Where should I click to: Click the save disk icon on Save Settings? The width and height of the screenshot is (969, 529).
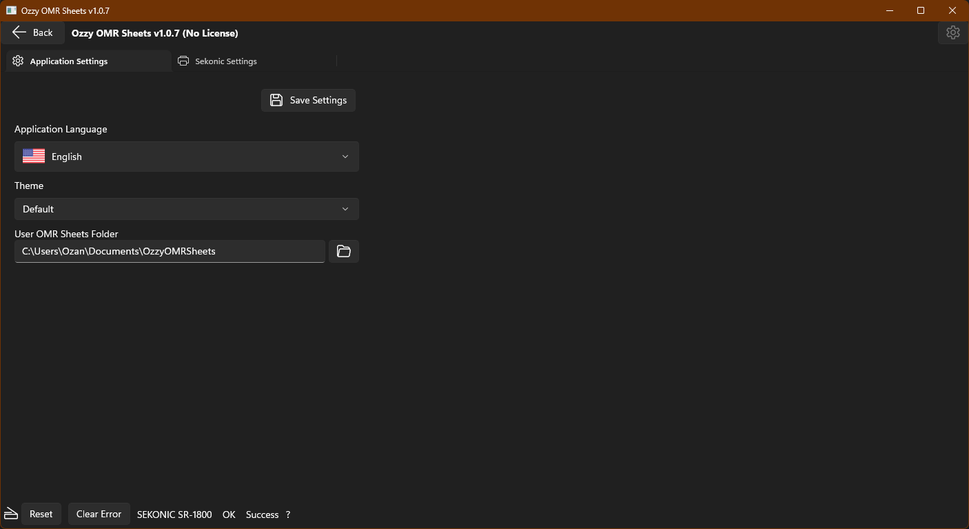(x=276, y=100)
